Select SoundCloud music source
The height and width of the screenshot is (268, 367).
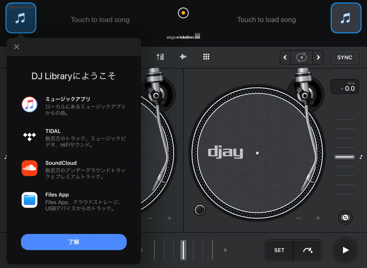pyautogui.click(x=74, y=170)
